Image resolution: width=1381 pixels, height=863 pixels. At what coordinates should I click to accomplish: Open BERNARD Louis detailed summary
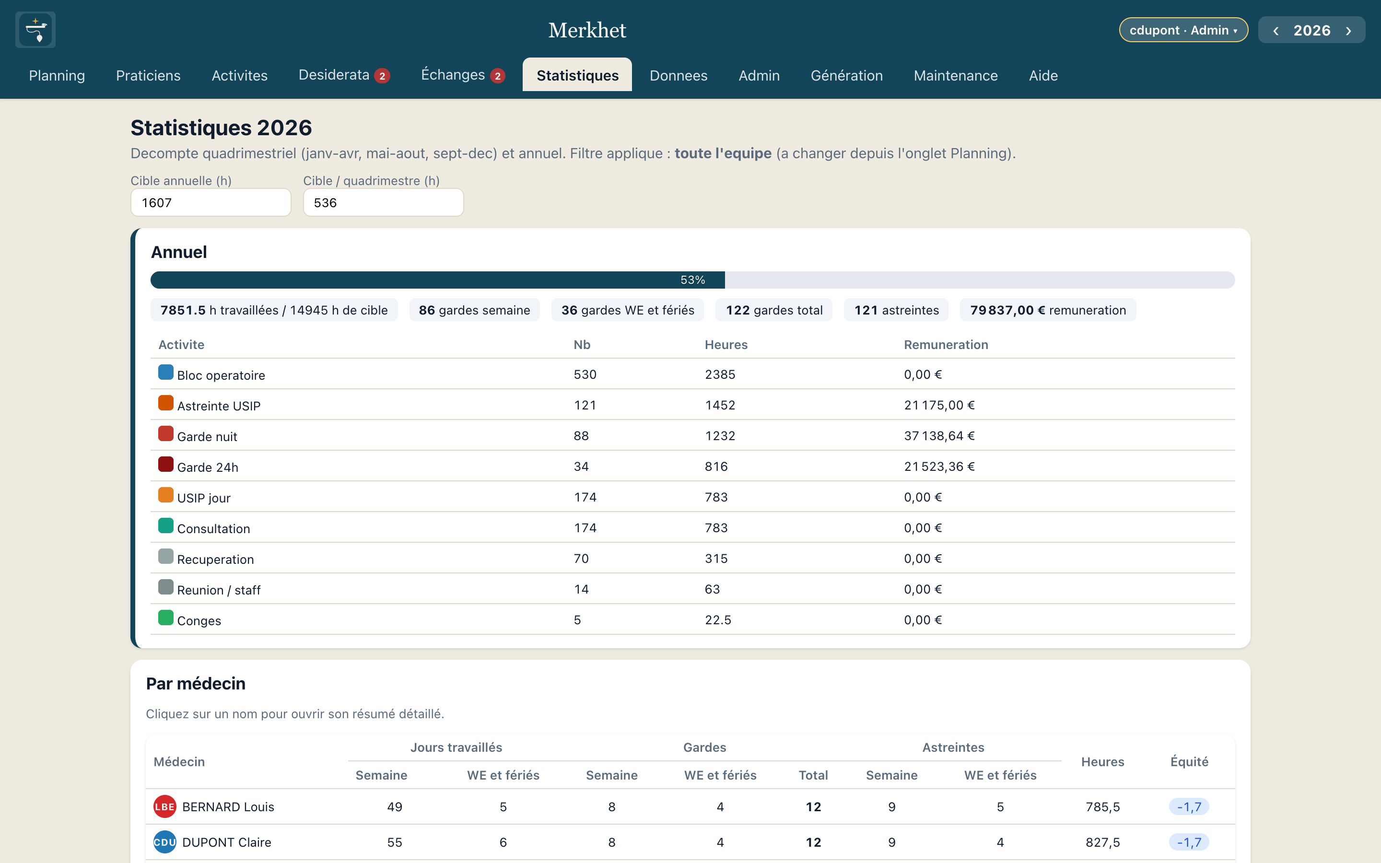tap(228, 806)
